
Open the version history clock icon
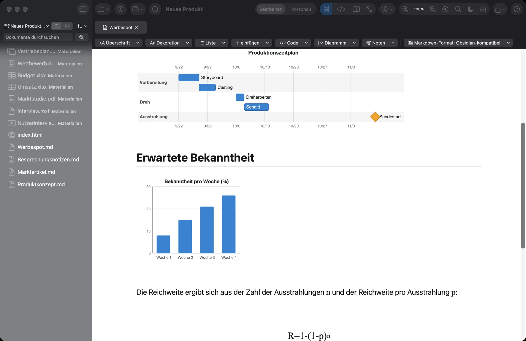click(155, 9)
